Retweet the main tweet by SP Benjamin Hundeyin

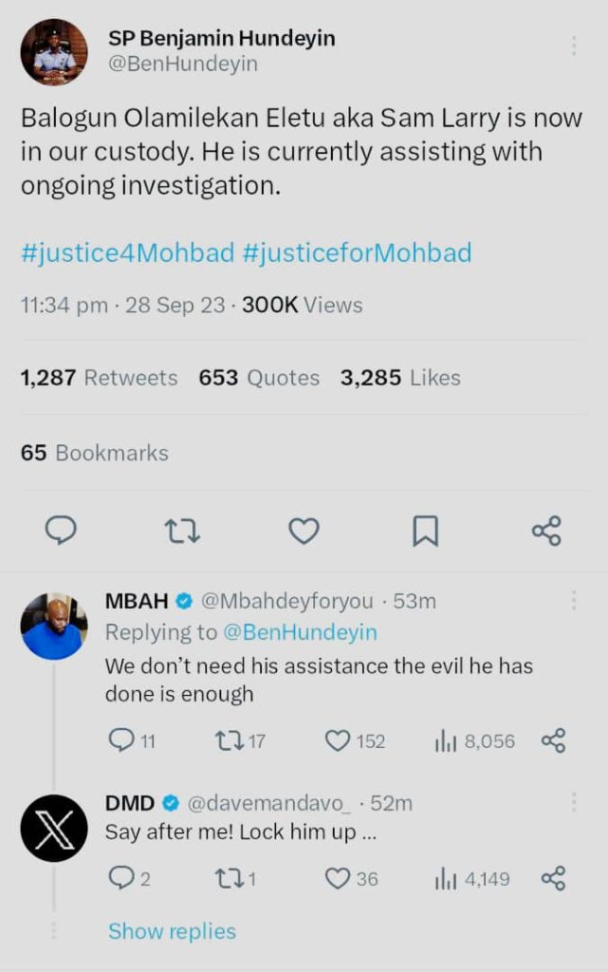tap(182, 531)
